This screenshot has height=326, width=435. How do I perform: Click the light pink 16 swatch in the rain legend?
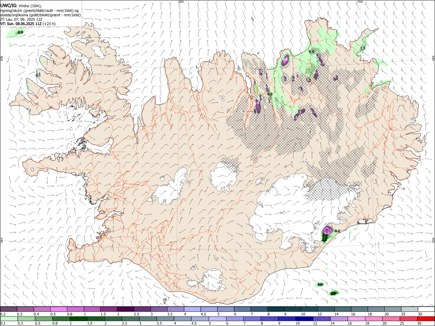pos(356,319)
